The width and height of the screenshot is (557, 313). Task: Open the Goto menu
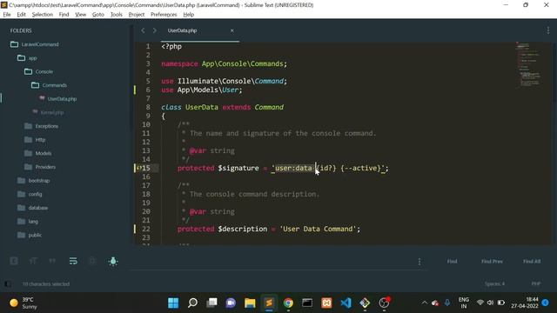[x=98, y=15]
